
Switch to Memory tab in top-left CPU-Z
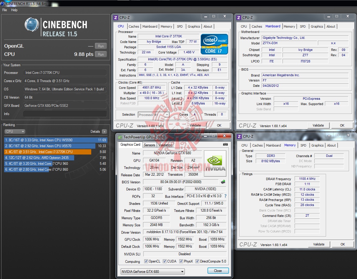tap(166, 26)
